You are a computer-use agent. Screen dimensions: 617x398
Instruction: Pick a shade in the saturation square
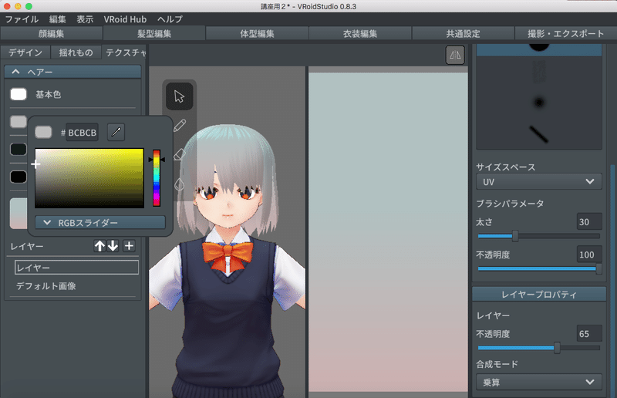(x=89, y=178)
